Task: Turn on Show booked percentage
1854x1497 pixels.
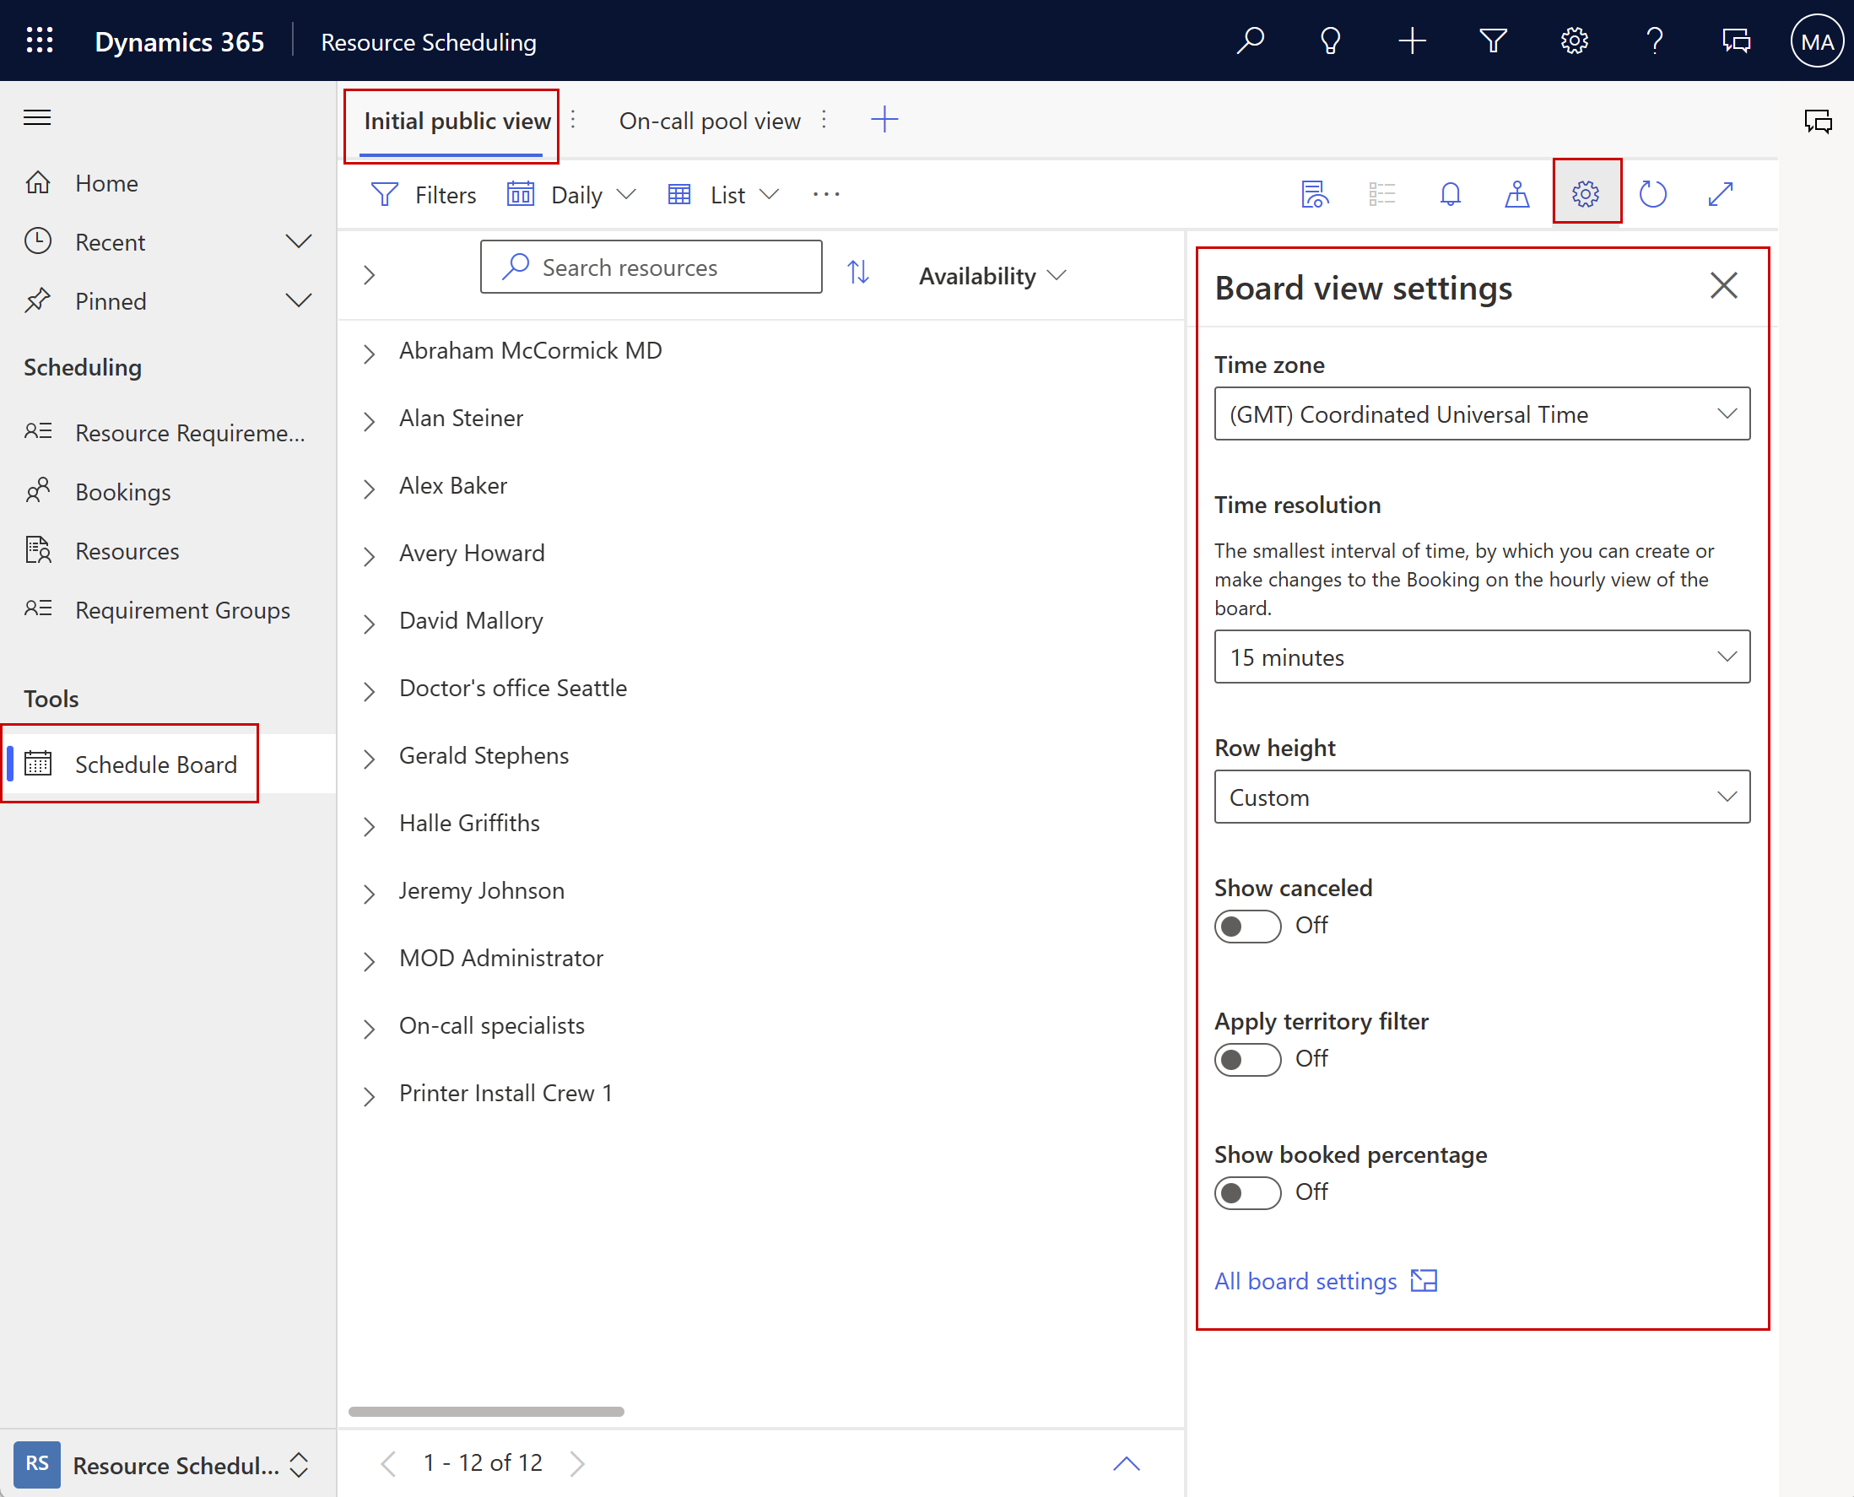Action: 1245,1190
